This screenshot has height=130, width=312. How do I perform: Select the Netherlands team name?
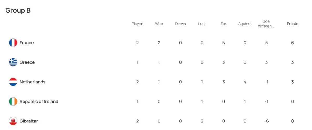click(x=32, y=82)
